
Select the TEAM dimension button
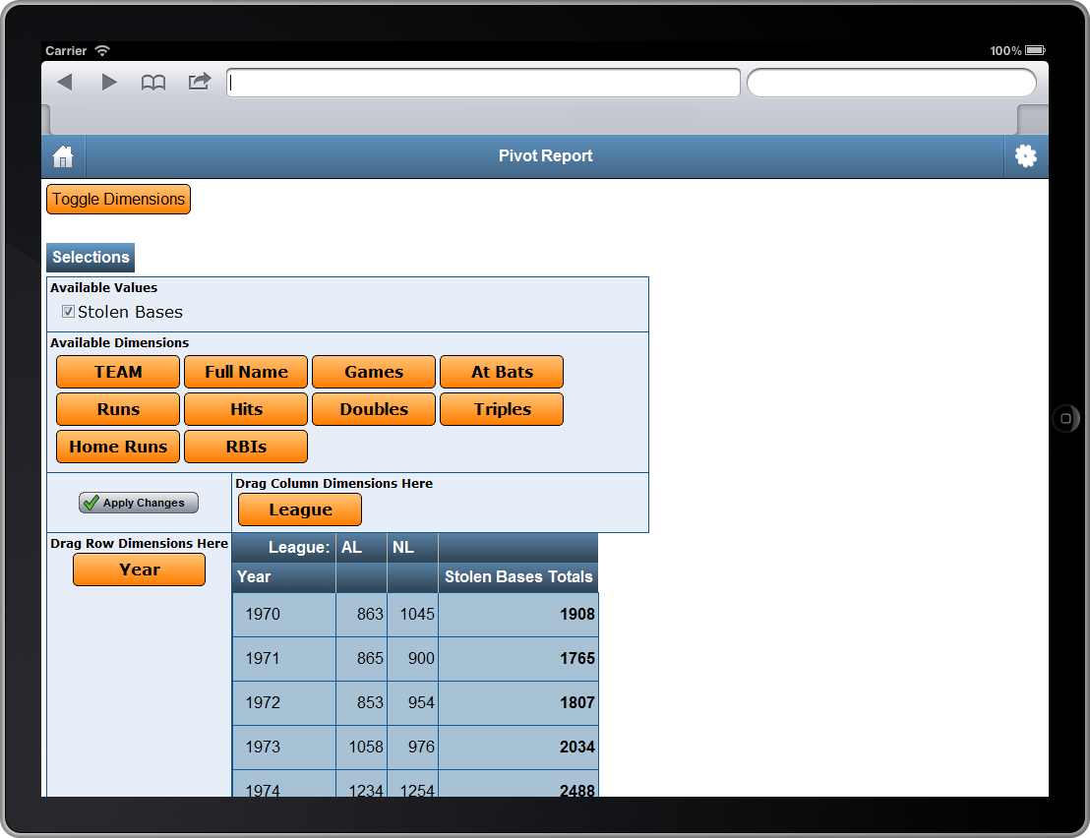118,372
